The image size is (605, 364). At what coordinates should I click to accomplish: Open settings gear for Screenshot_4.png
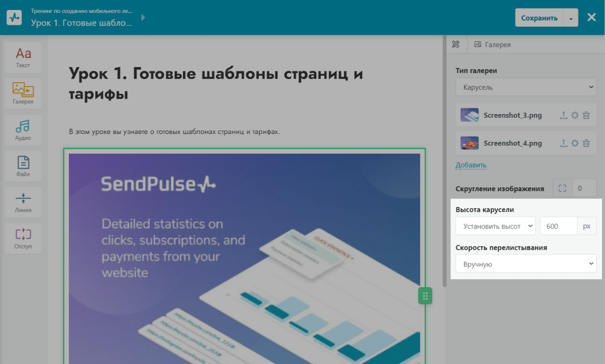coord(575,143)
